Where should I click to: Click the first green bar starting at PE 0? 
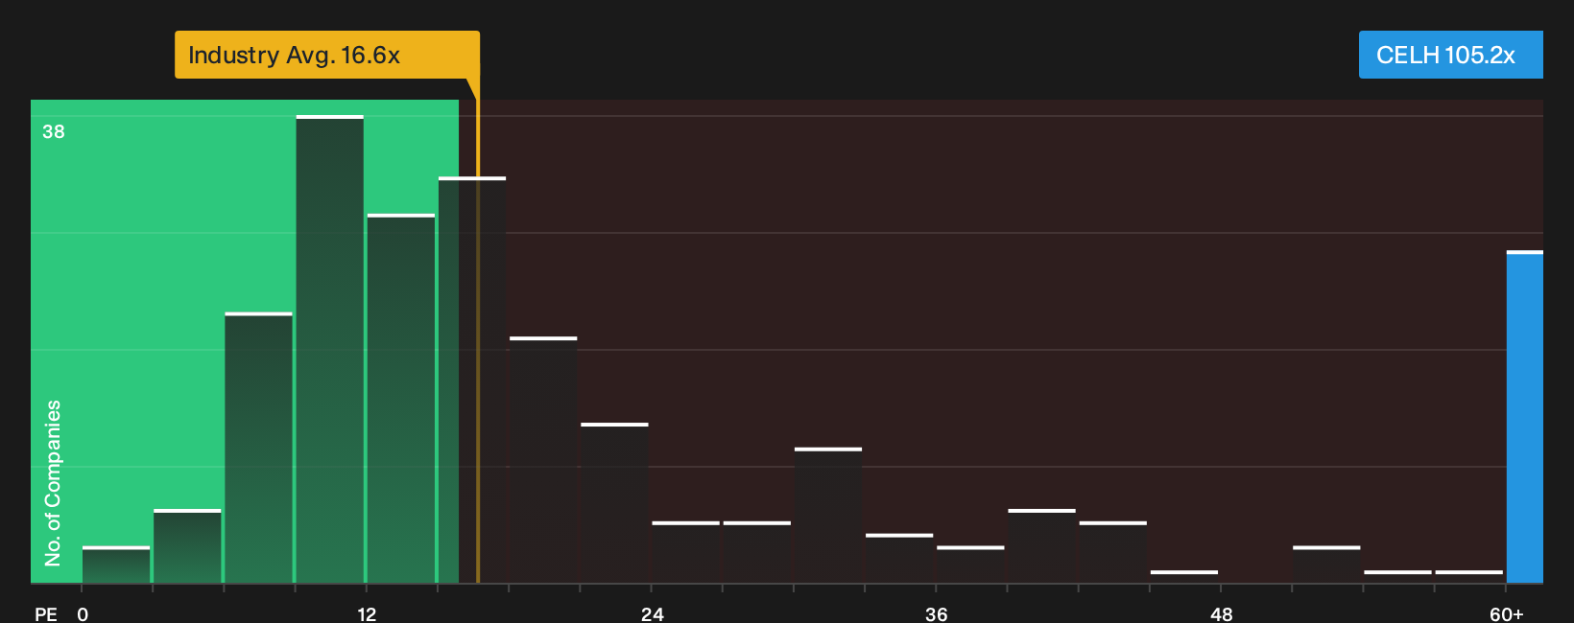[x=116, y=565]
